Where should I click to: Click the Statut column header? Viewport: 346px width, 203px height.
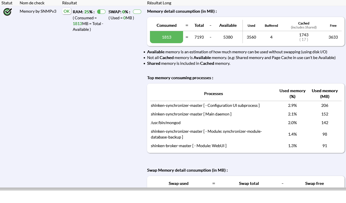[x=7, y=3]
